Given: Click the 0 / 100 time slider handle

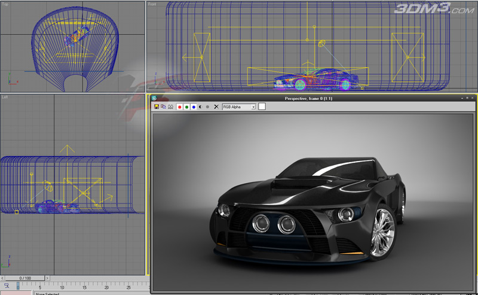Looking at the screenshot, I should point(25,278).
